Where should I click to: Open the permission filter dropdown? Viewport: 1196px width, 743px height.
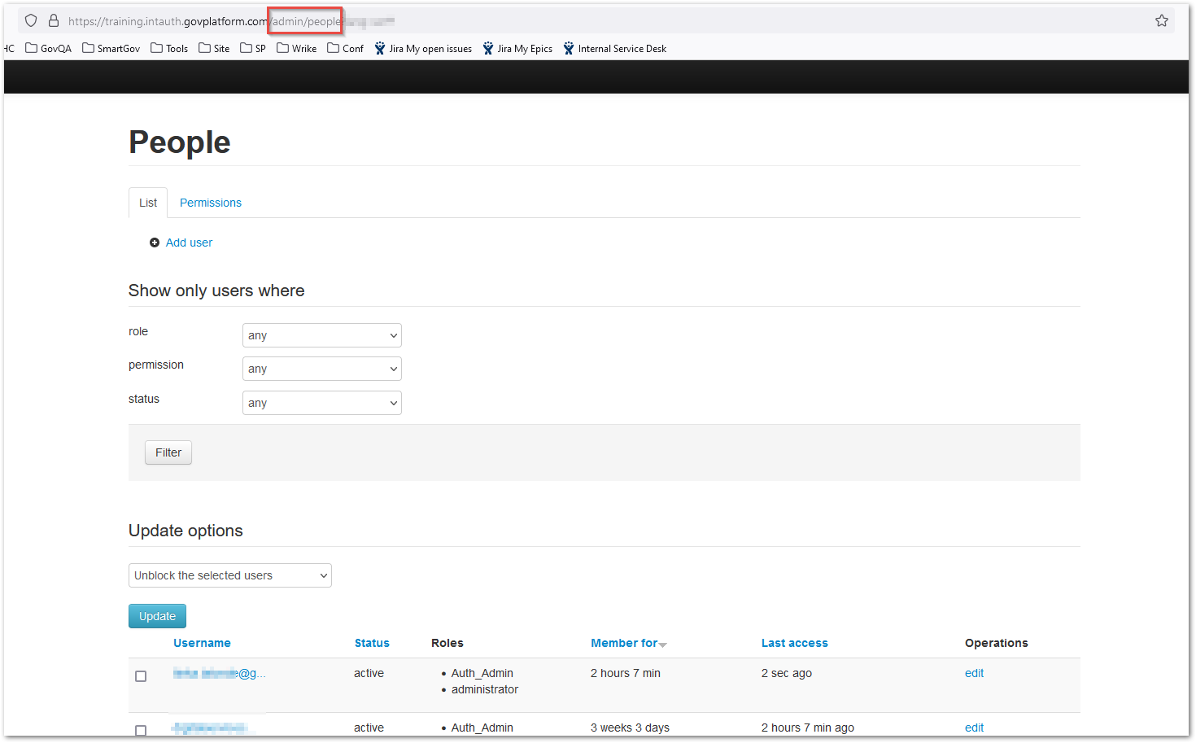[x=321, y=368]
